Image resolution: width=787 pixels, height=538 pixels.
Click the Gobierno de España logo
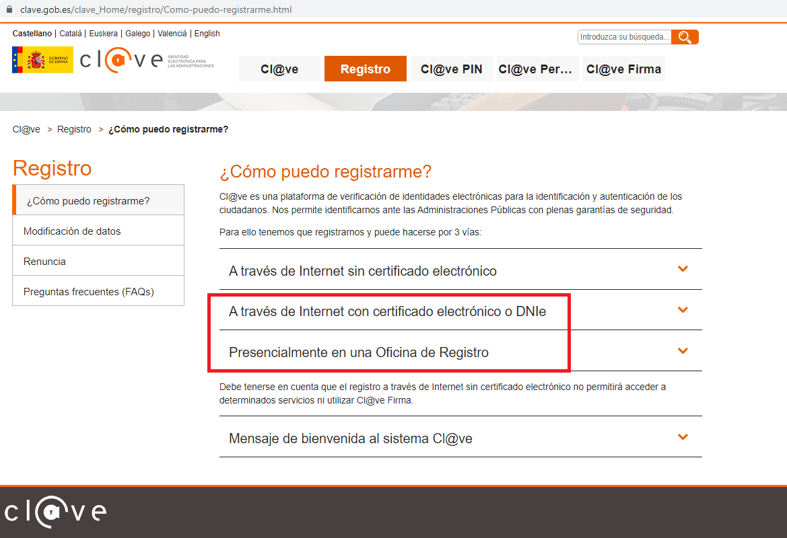(42, 60)
